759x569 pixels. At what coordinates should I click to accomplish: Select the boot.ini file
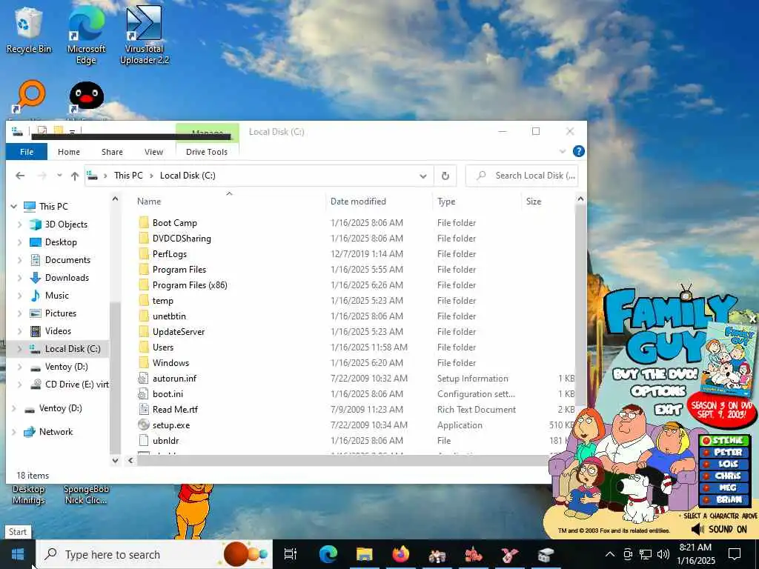168,394
